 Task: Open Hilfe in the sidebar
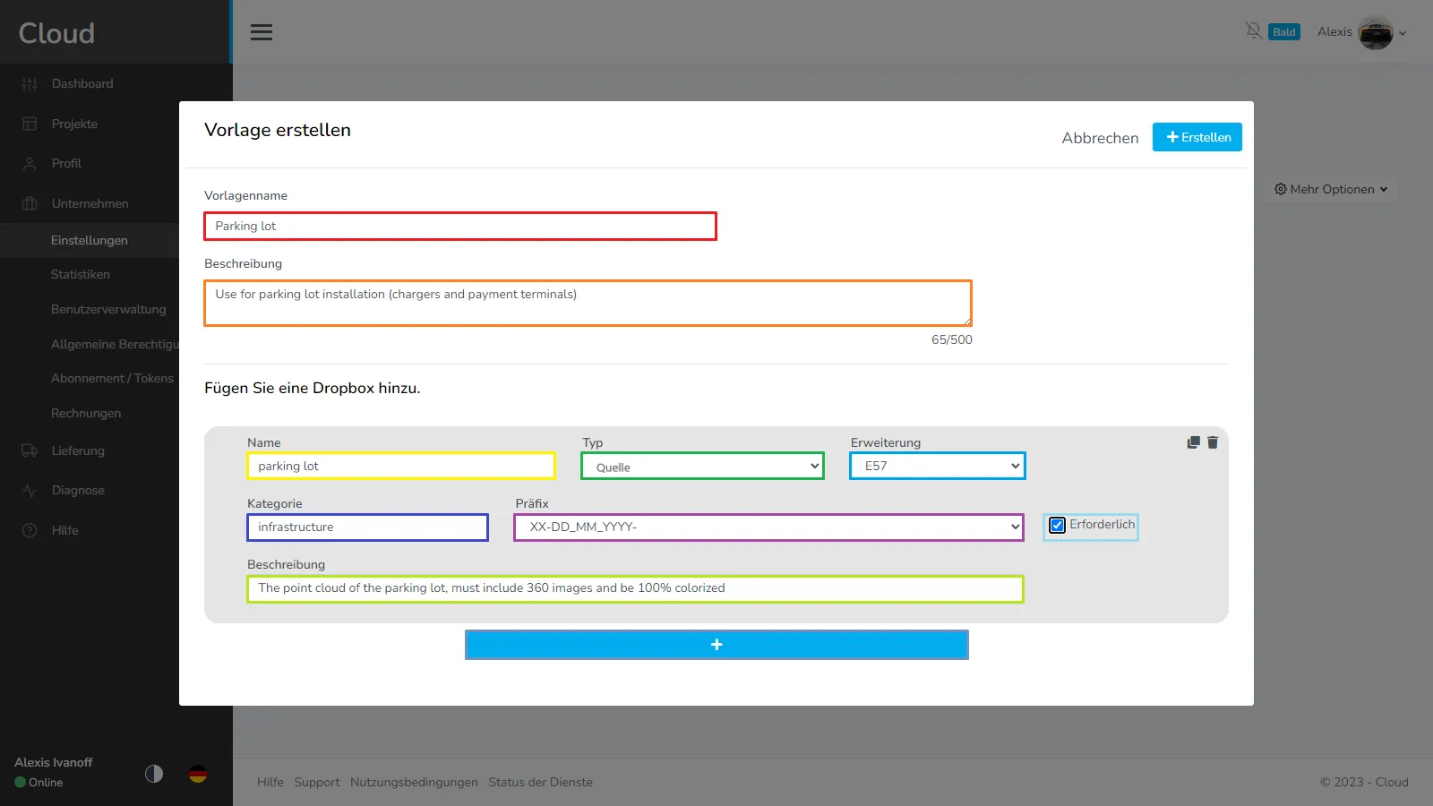click(x=64, y=530)
